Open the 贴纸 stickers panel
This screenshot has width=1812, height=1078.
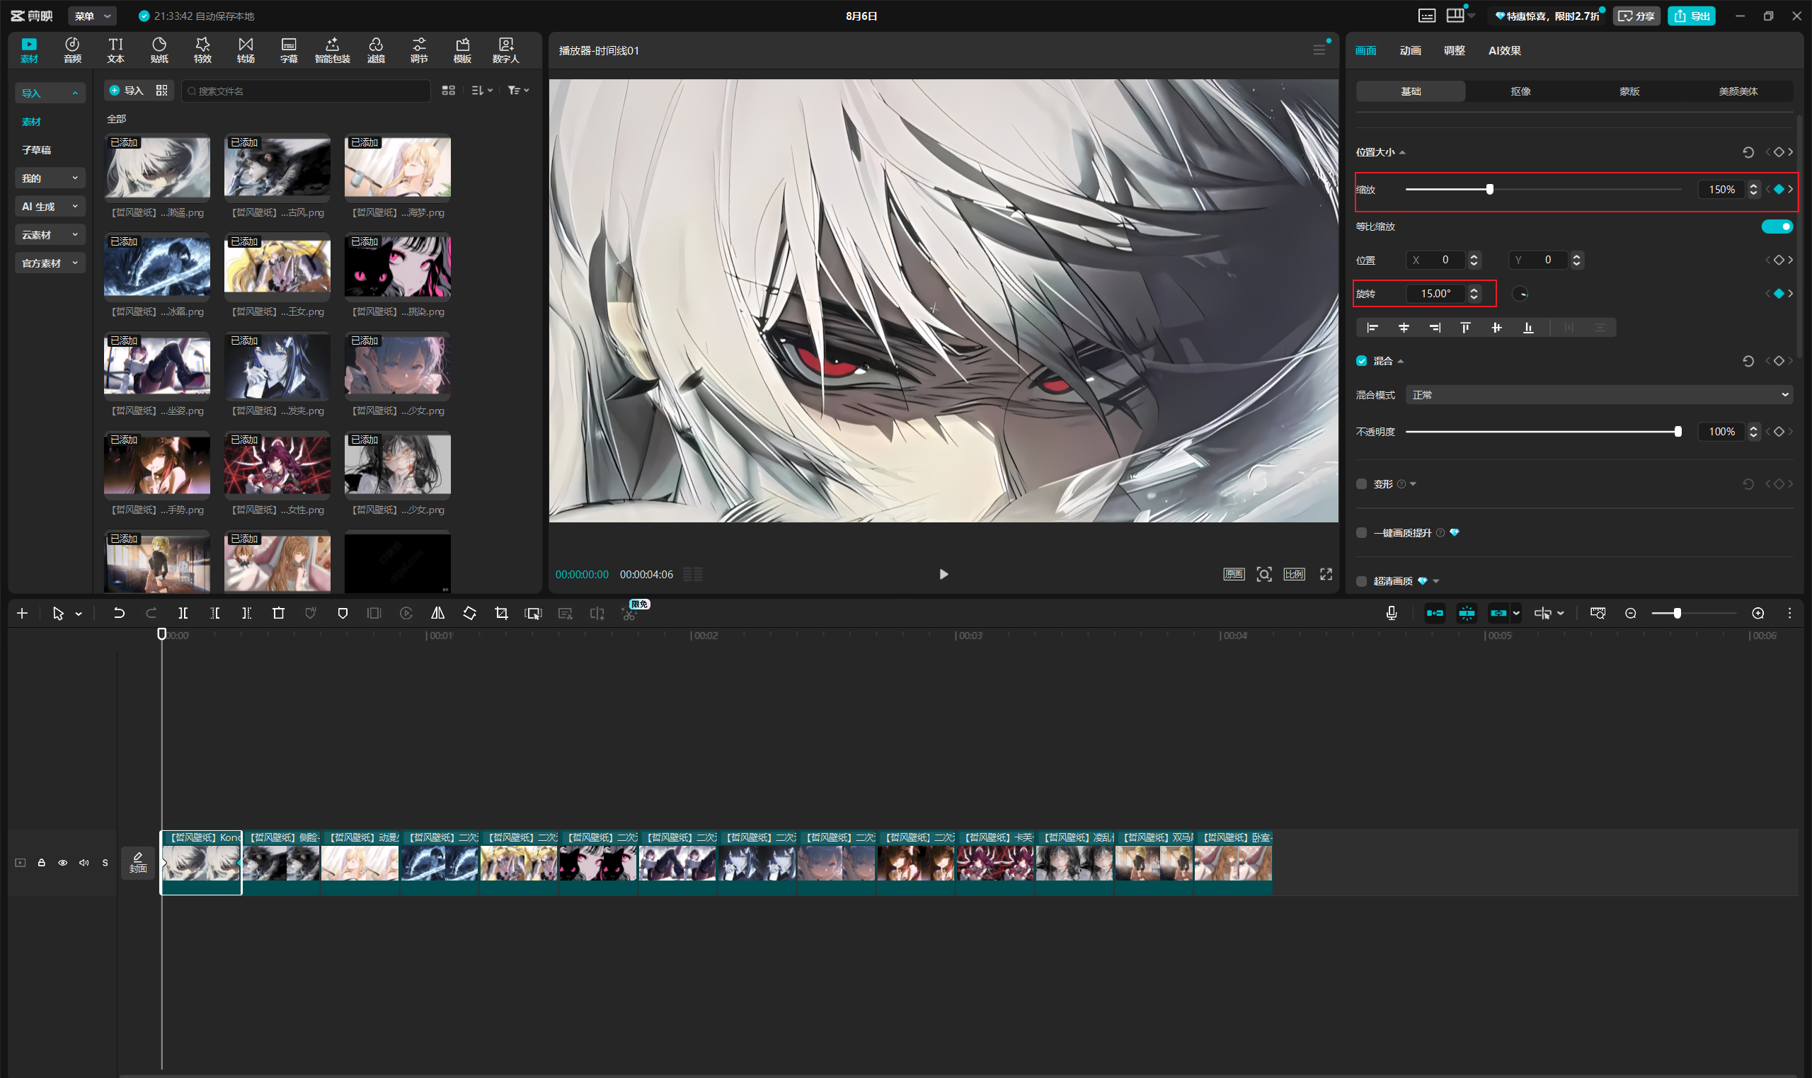click(x=159, y=50)
